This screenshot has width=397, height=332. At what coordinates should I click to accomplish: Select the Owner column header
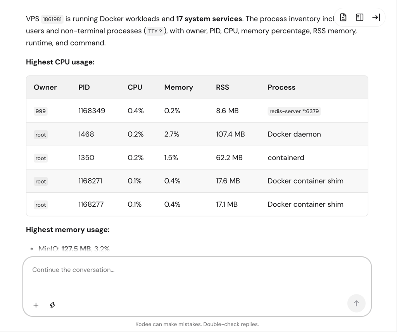(45, 87)
